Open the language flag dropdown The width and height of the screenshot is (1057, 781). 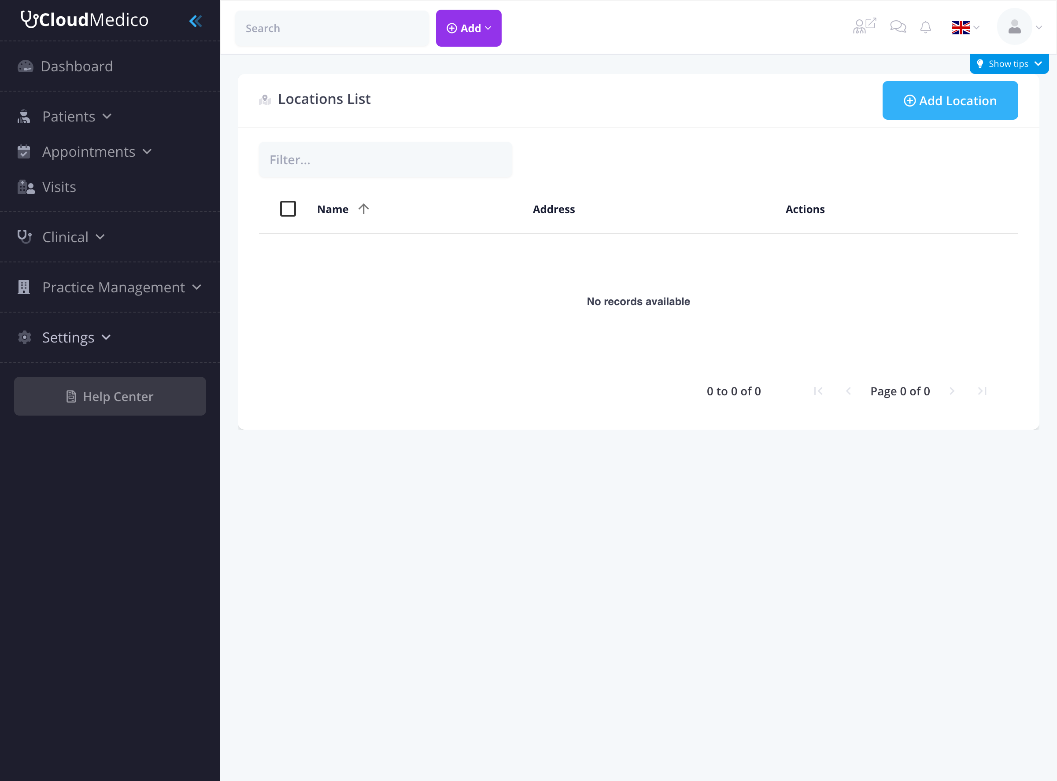[x=965, y=28]
